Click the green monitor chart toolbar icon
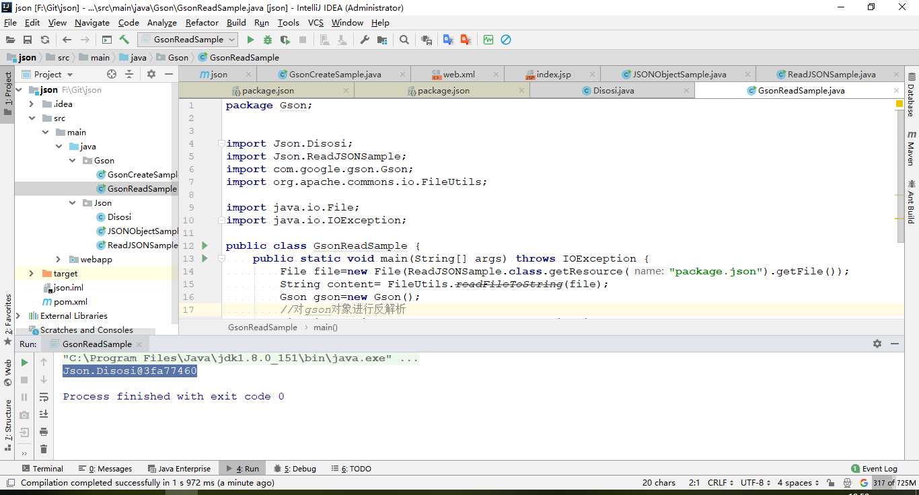Viewport: 919px width, 495px height. click(x=488, y=40)
